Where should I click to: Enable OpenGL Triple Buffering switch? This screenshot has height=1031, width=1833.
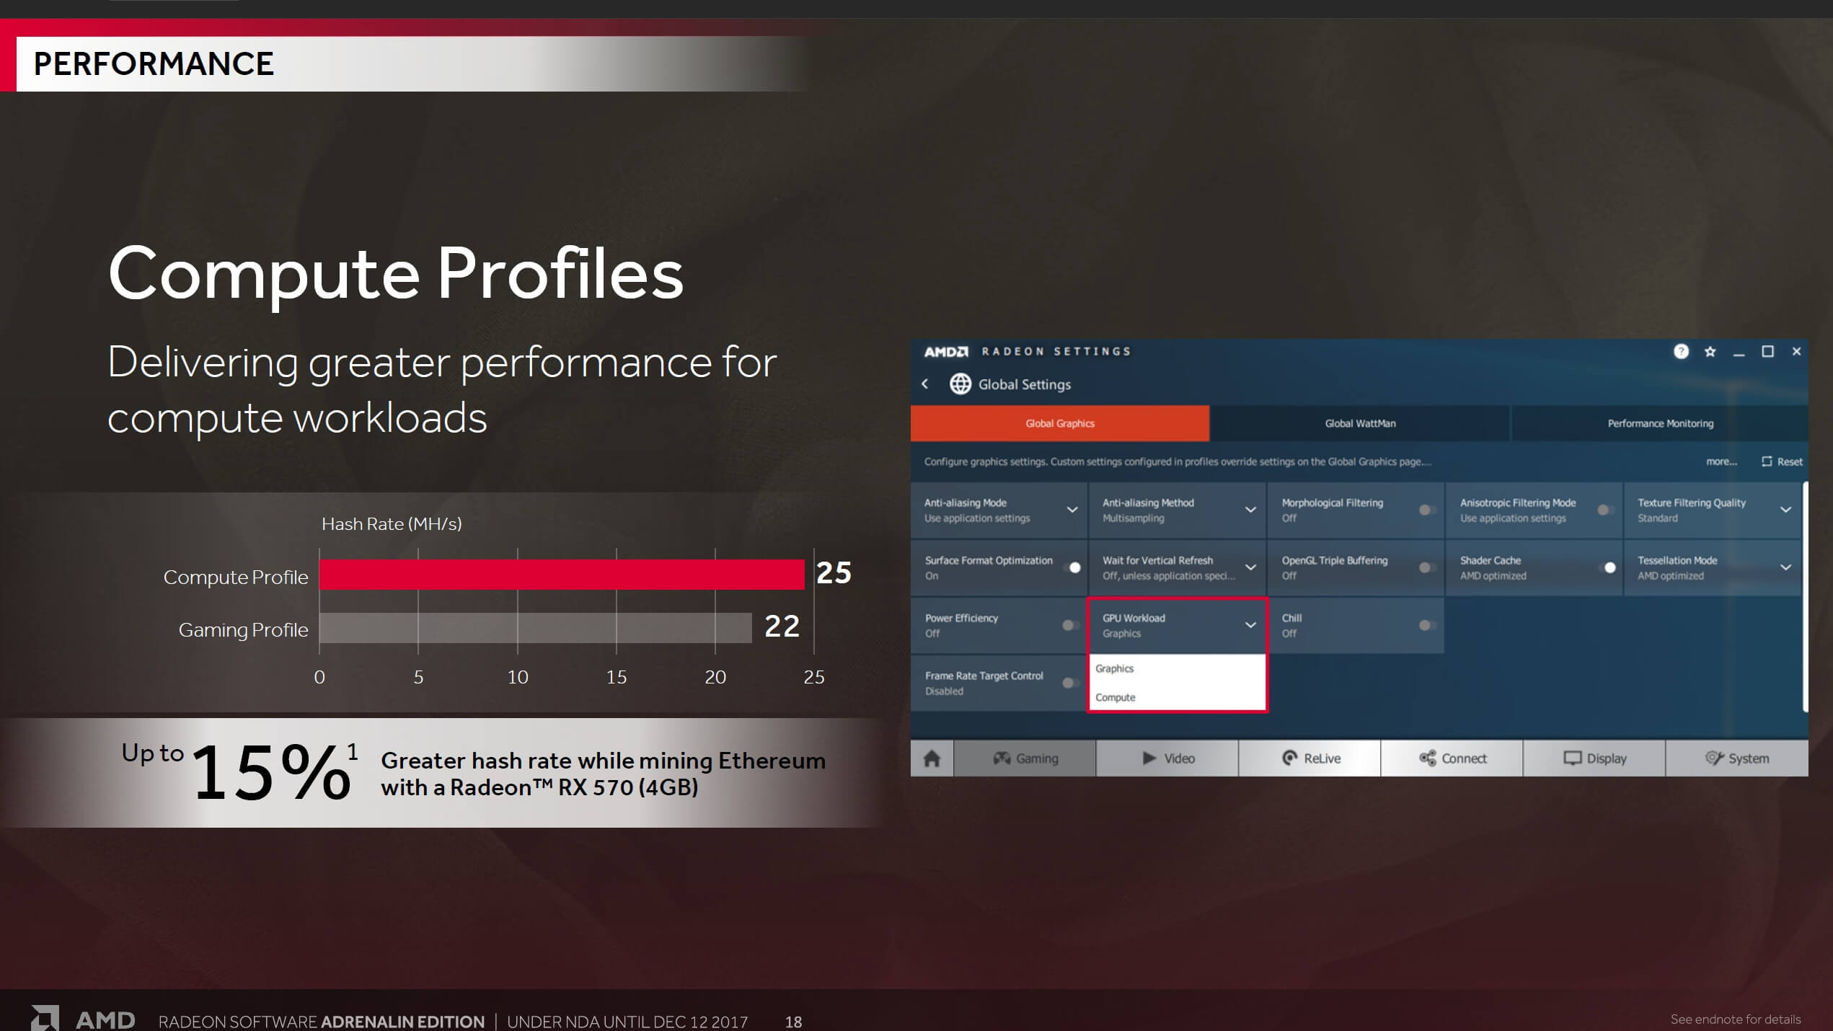tap(1427, 567)
